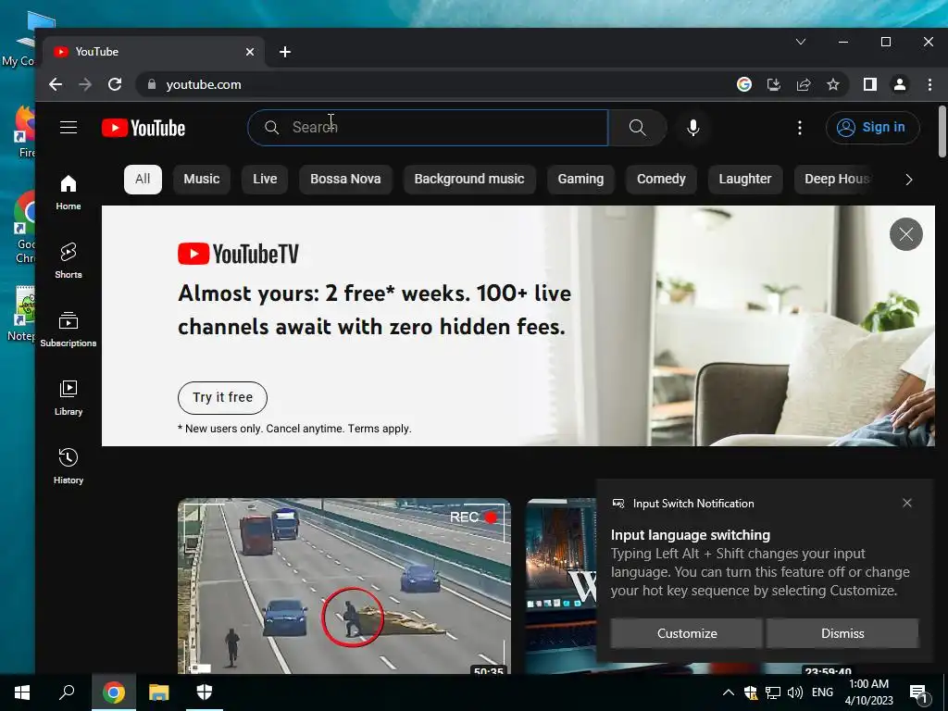Click the page vertical scrollbar
This screenshot has height=711, width=948.
[942, 131]
